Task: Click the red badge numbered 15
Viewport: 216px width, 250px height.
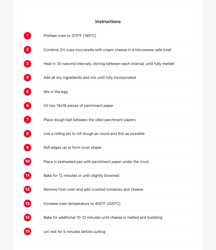Action: pos(27,232)
